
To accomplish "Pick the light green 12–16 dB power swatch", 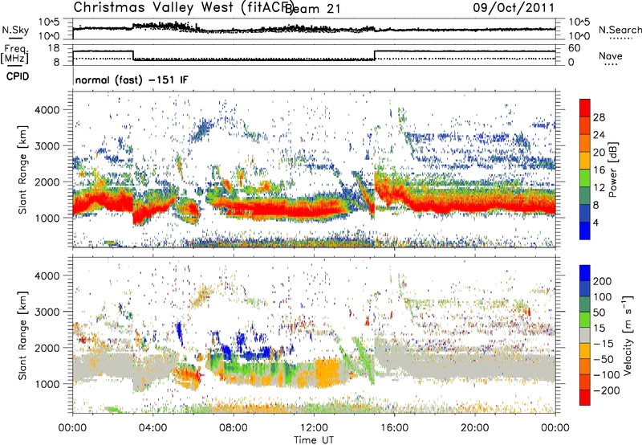I will pyautogui.click(x=585, y=178).
